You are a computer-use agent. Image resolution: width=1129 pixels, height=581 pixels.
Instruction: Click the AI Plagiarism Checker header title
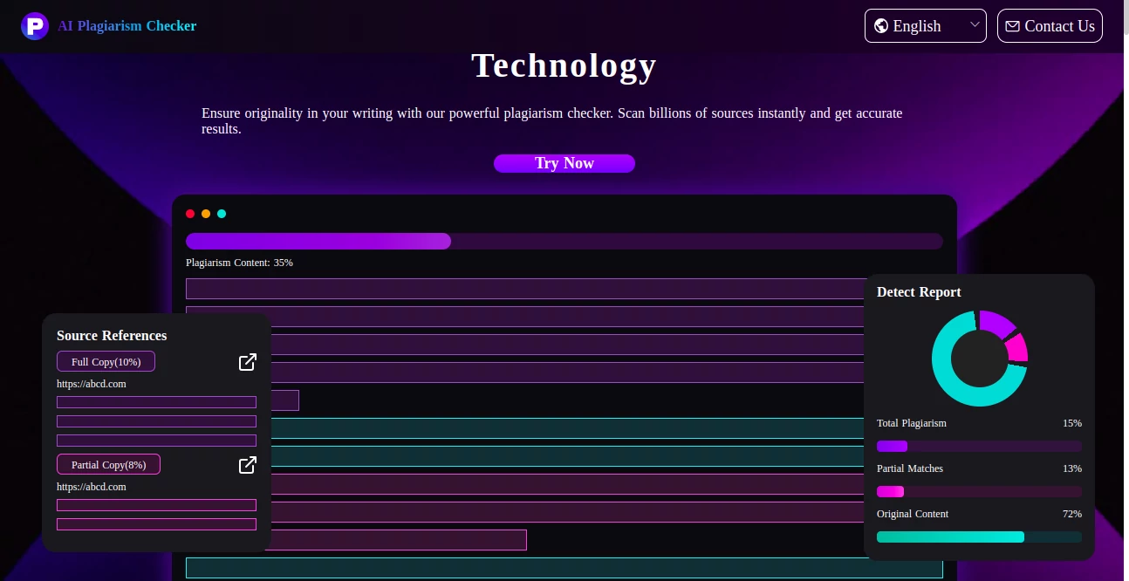[127, 25]
